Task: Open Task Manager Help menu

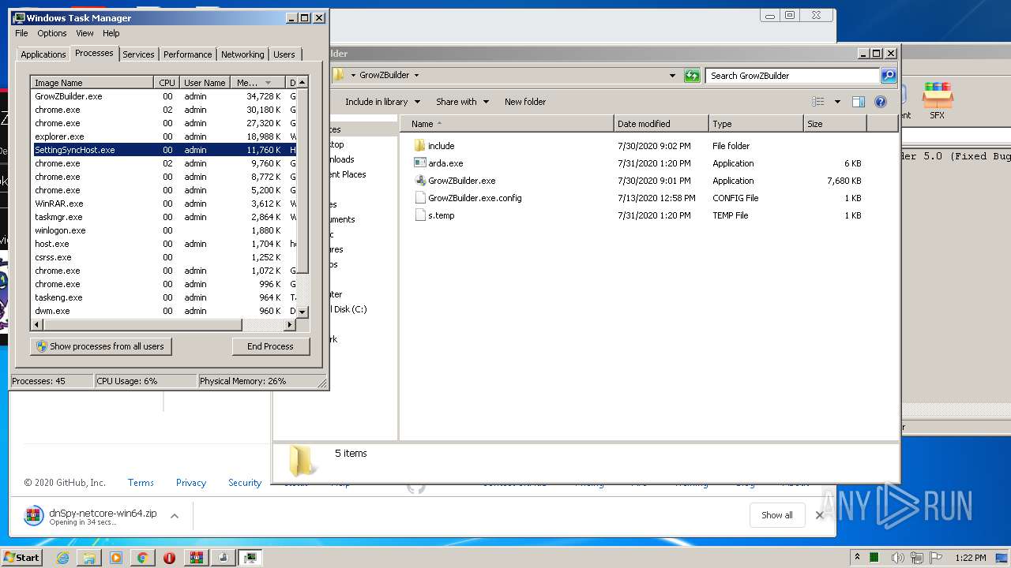Action: coord(111,33)
